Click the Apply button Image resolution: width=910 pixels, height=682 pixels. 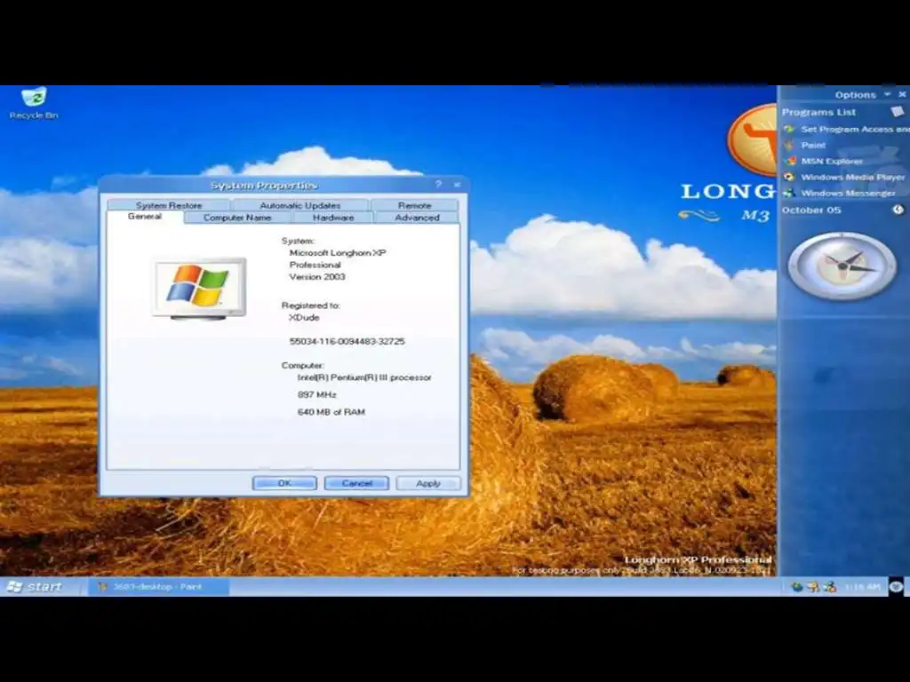tap(428, 483)
